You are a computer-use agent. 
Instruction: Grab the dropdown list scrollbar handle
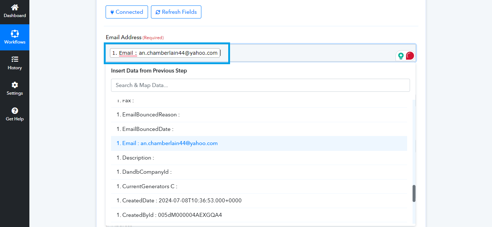[414, 193]
